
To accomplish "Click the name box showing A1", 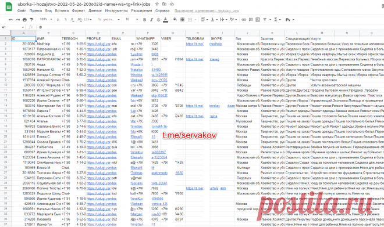I will [x=13, y=27].
